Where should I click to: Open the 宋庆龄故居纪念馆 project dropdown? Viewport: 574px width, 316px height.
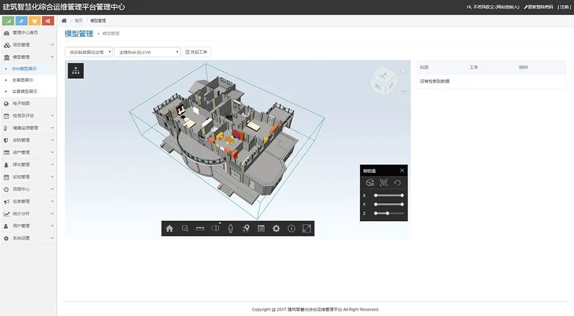[88, 52]
